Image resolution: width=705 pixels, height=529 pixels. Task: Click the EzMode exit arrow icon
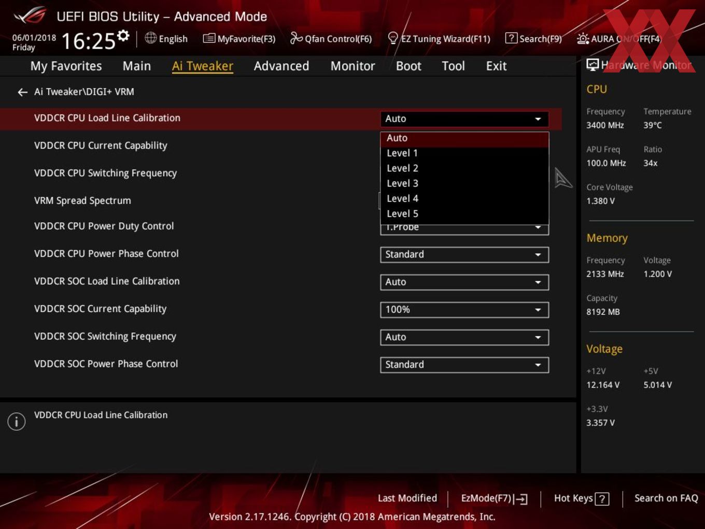pyautogui.click(x=521, y=499)
